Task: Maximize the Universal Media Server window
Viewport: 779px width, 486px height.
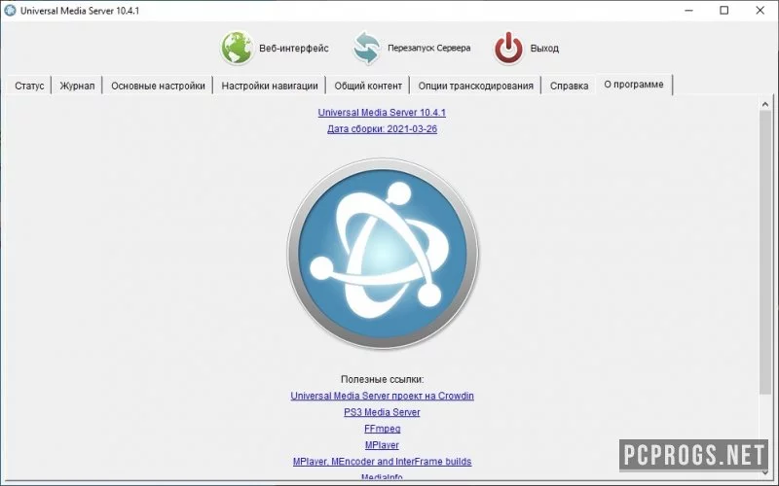Action: (x=724, y=11)
